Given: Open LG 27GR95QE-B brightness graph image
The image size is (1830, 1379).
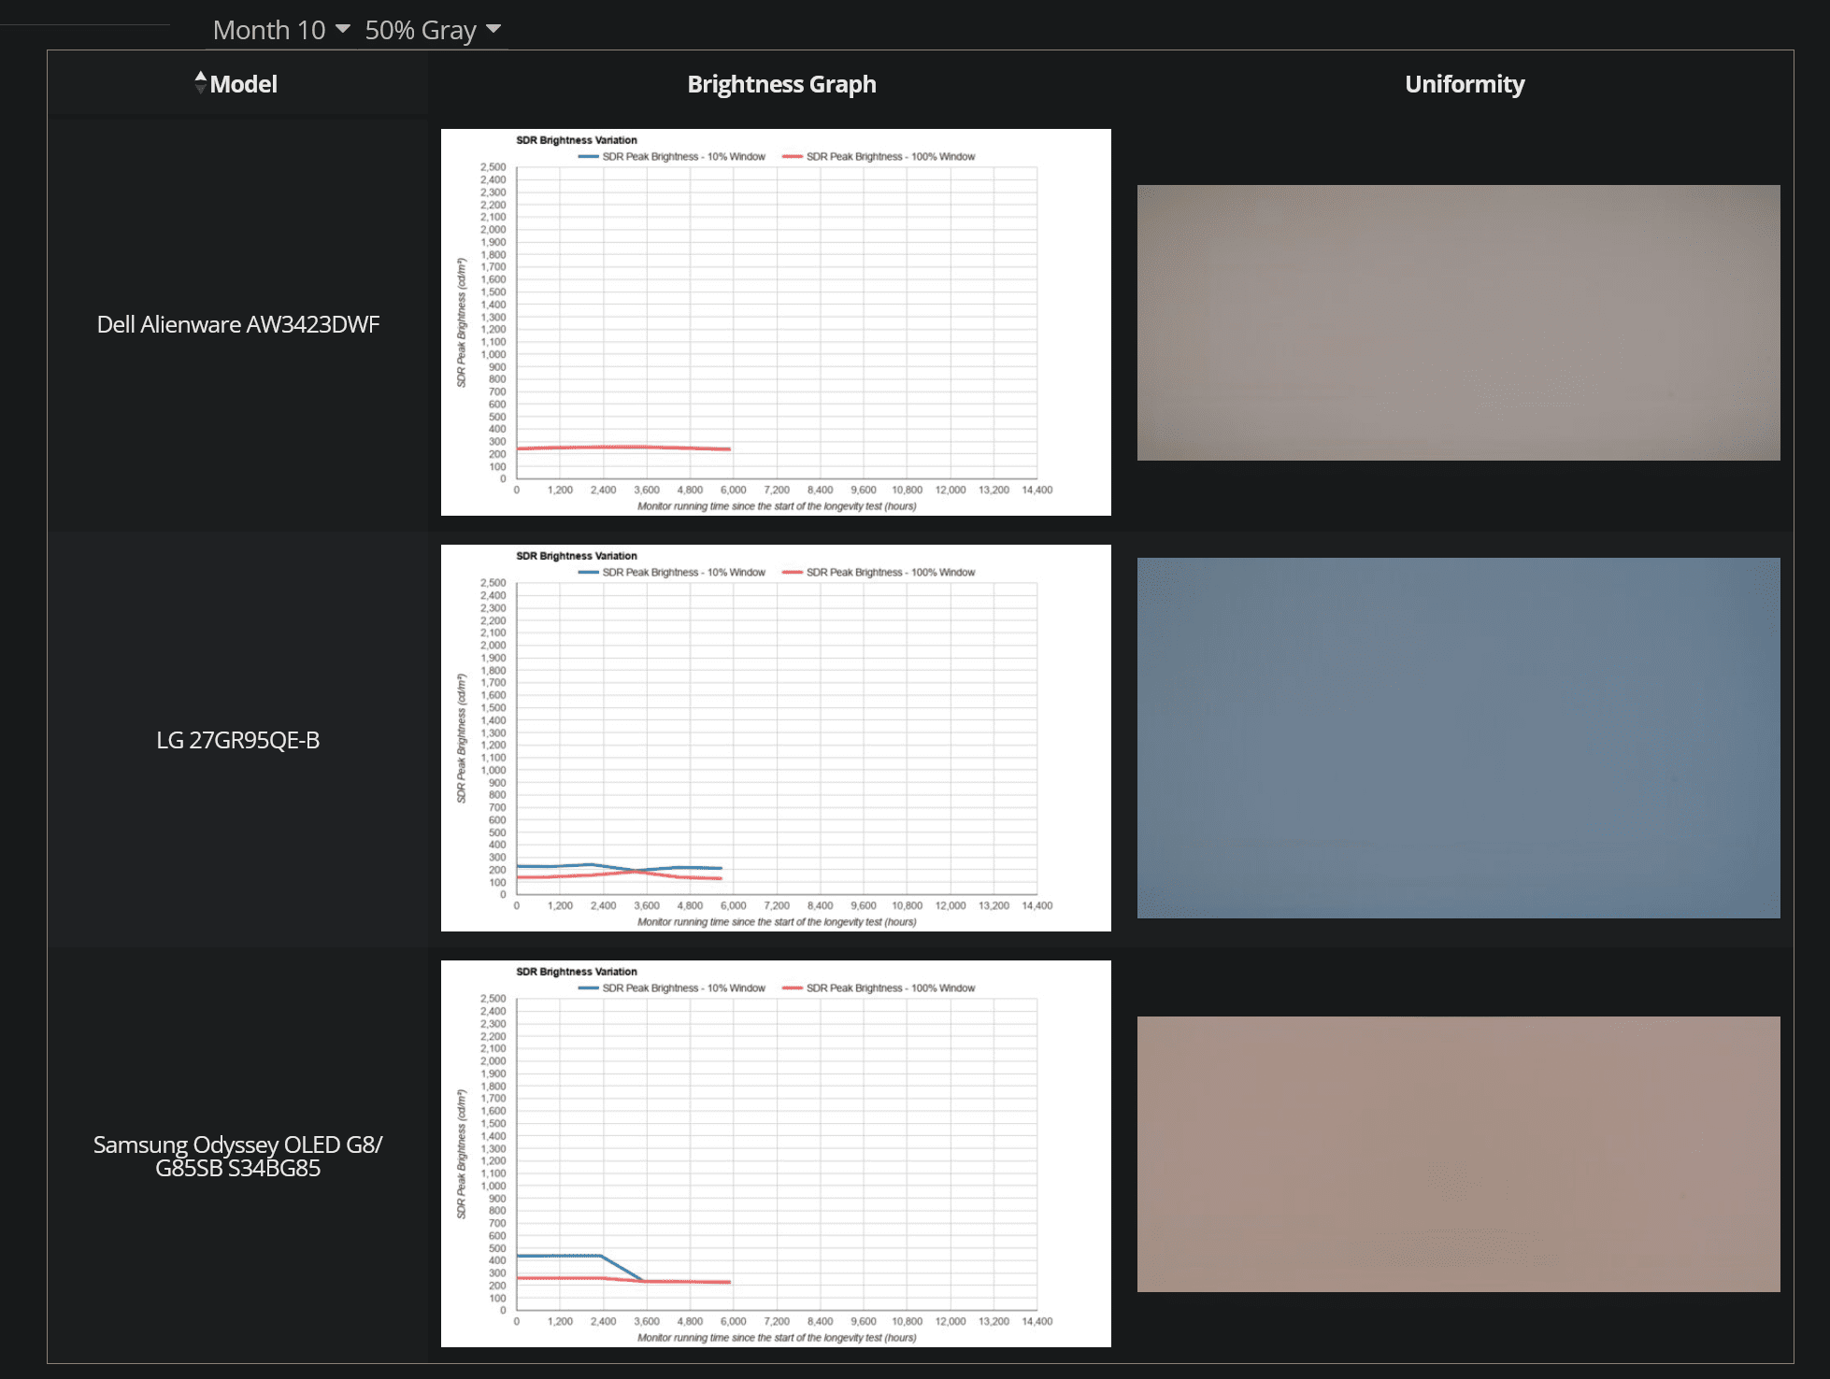Looking at the screenshot, I should [776, 738].
